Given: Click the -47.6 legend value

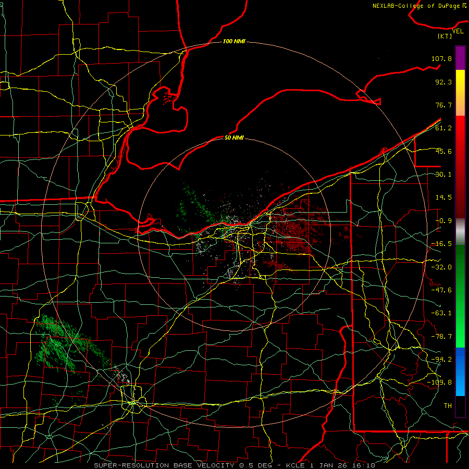Looking at the screenshot, I should coord(441,290).
